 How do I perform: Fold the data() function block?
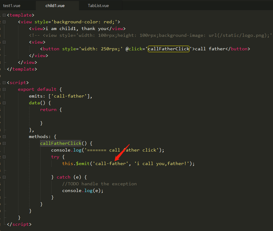(4, 103)
